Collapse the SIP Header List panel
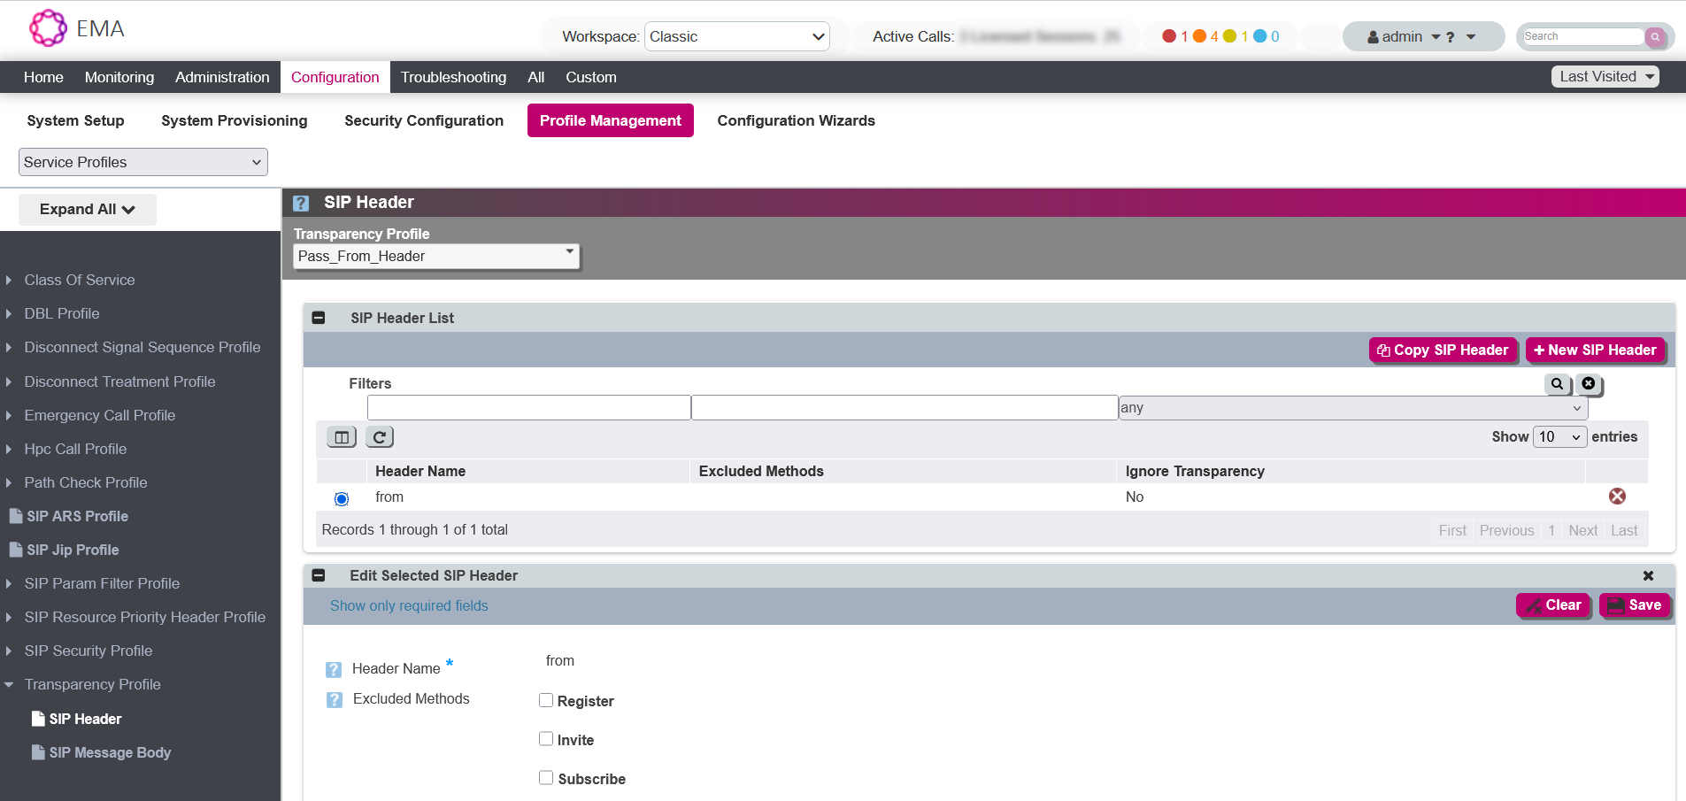1686x801 pixels. click(319, 318)
